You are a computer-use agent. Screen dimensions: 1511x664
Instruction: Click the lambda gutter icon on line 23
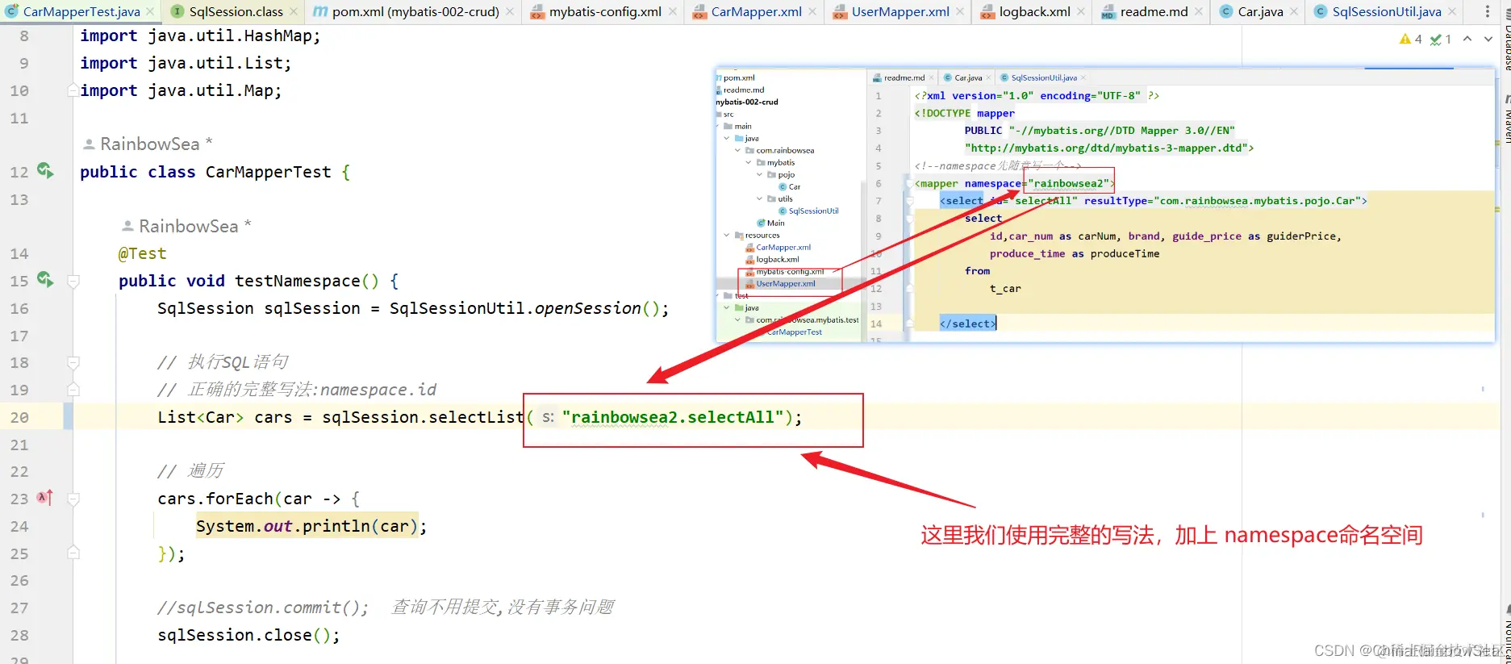45,498
